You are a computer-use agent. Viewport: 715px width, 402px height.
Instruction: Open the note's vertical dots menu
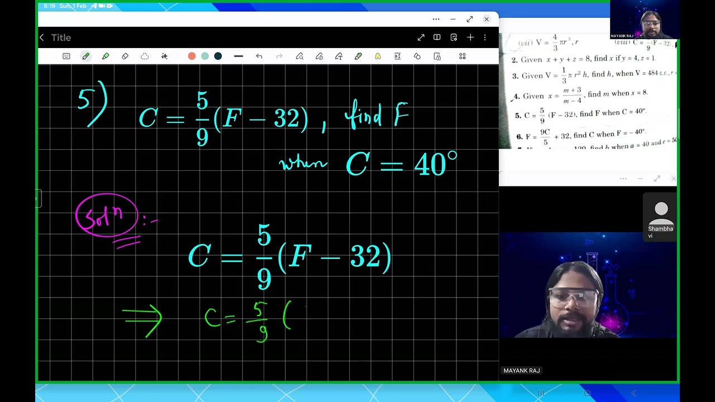(485, 37)
